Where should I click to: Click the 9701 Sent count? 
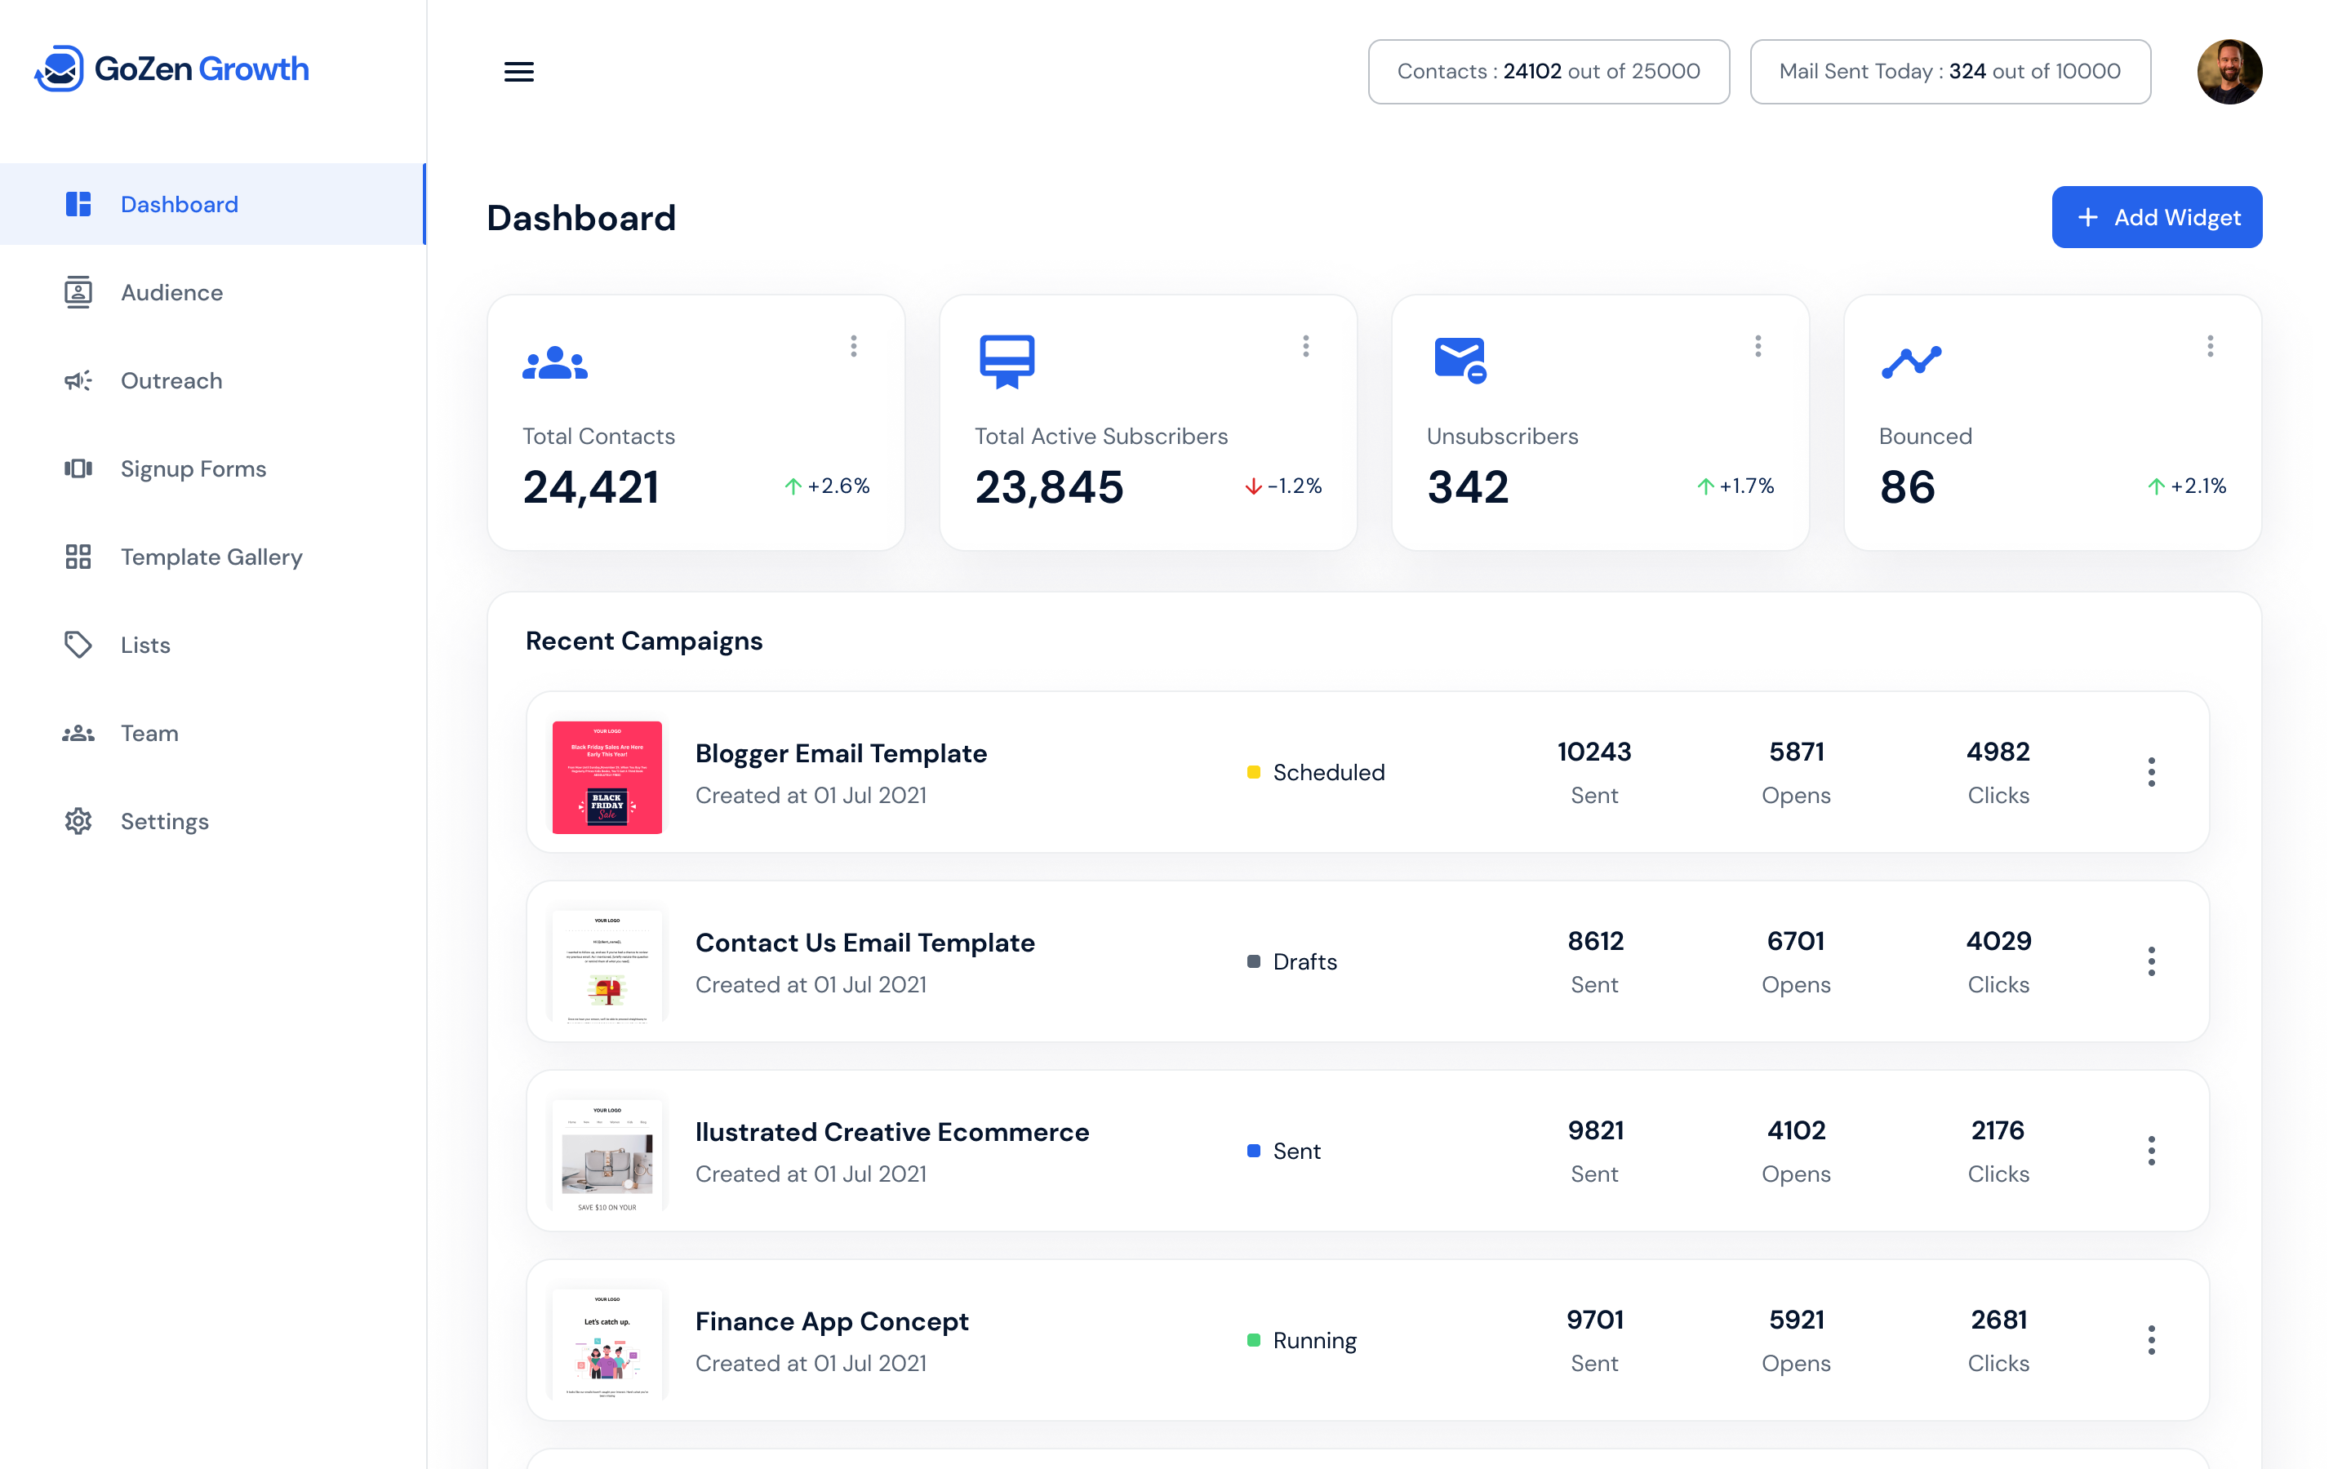[1594, 1320]
